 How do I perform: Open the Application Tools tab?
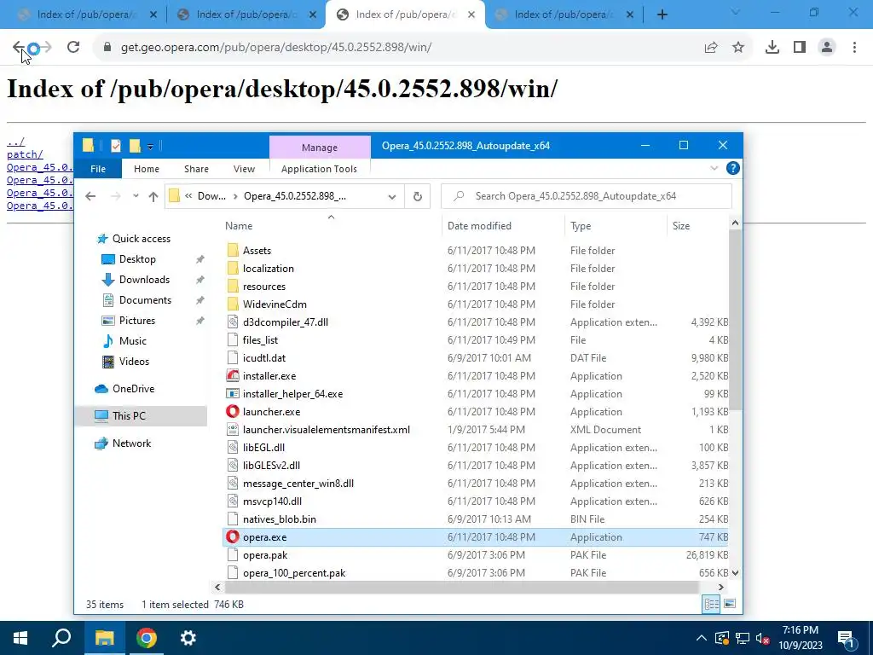click(x=319, y=169)
